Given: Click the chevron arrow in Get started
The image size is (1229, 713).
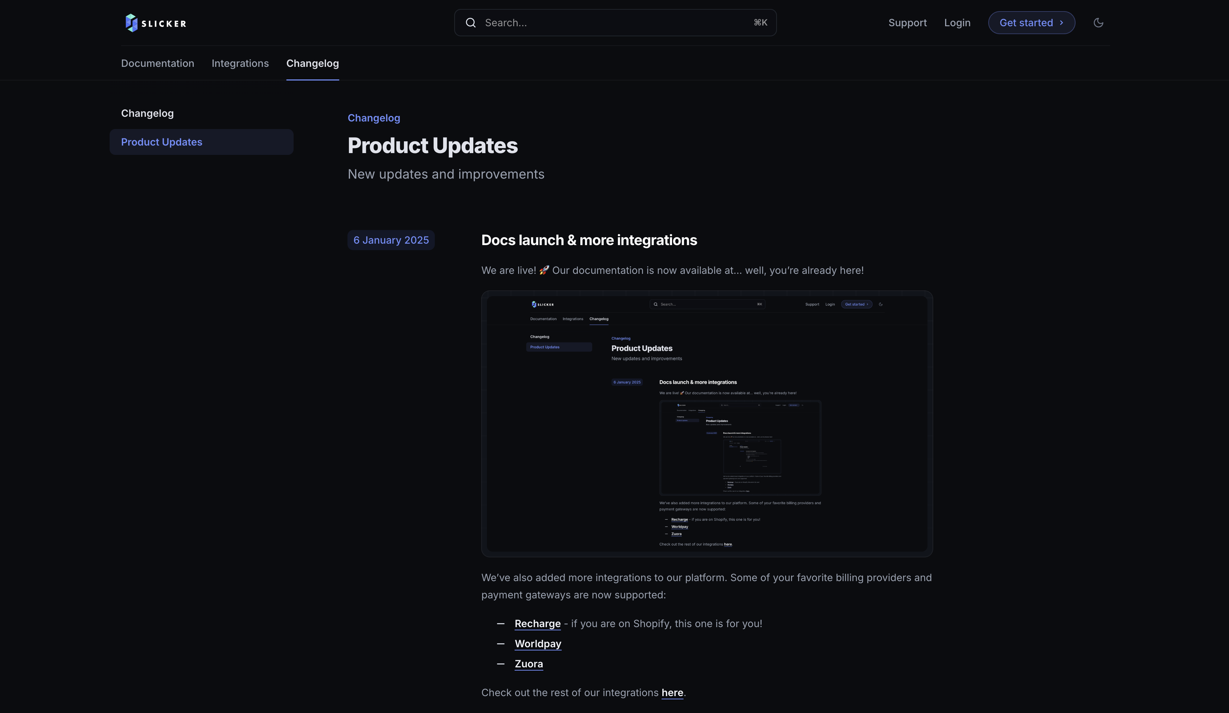Looking at the screenshot, I should click(x=1062, y=22).
